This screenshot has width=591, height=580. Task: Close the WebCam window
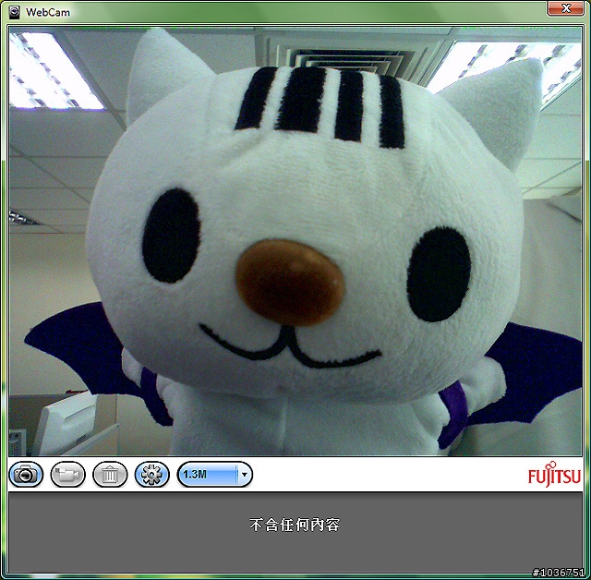(565, 8)
